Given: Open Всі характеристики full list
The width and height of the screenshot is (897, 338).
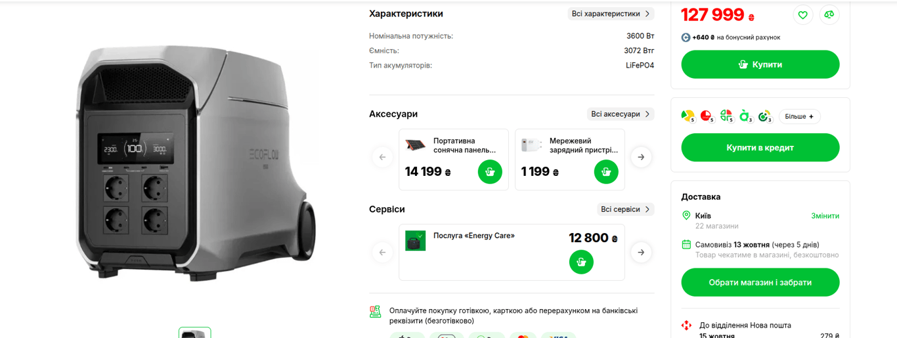Looking at the screenshot, I should [x=611, y=14].
